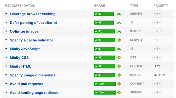Image resolution: width=176 pixels, height=98 pixels.
Task: Click the diamond icon for Minify CSS
Action: pos(119,57)
